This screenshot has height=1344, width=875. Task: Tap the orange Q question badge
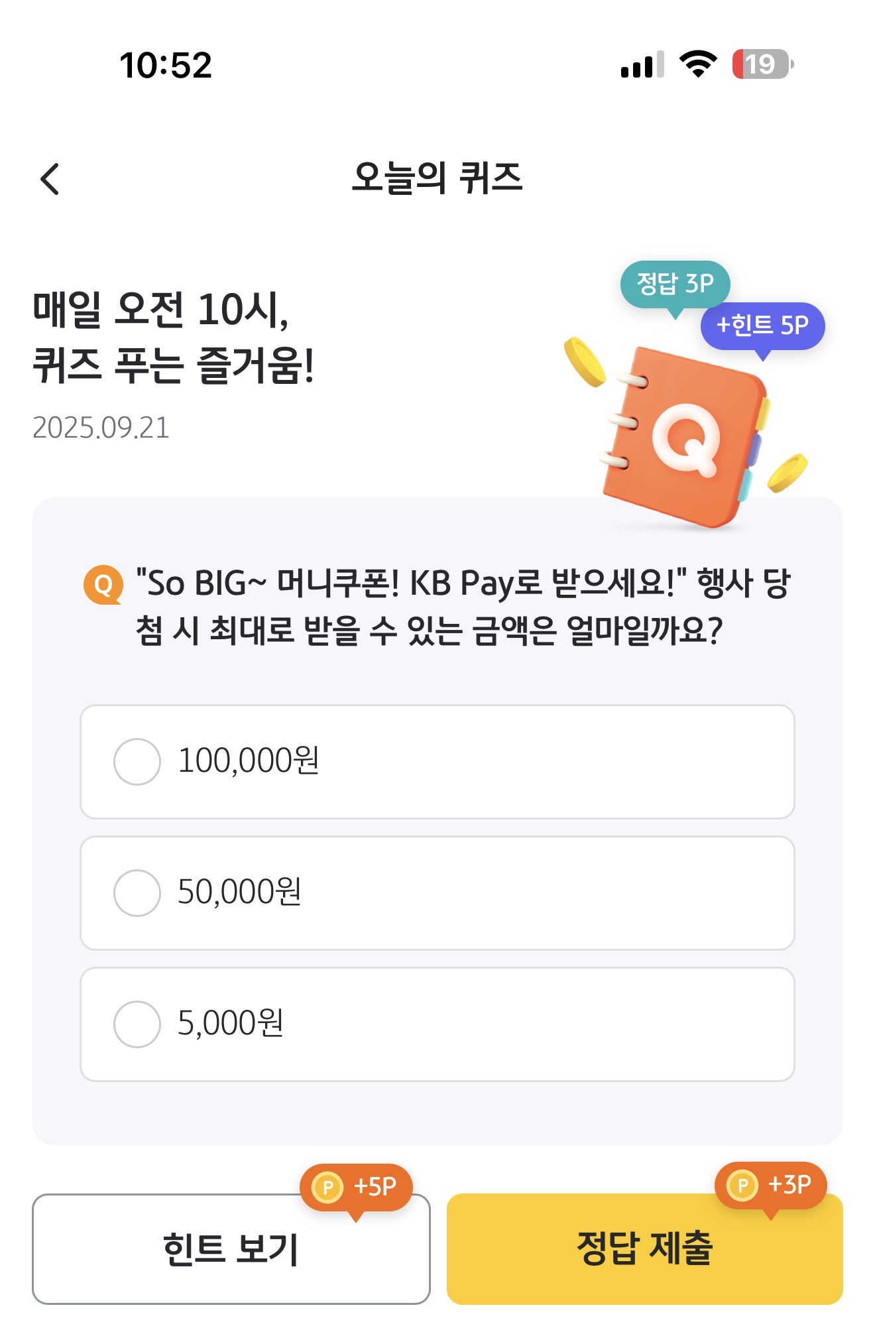103,584
